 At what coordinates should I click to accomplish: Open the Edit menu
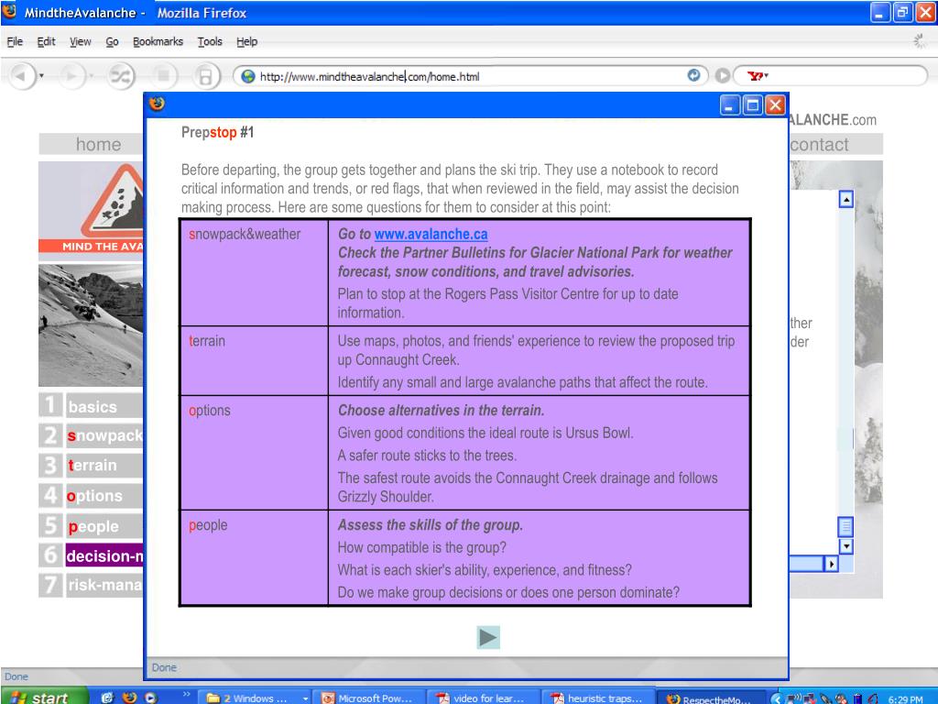coord(46,41)
